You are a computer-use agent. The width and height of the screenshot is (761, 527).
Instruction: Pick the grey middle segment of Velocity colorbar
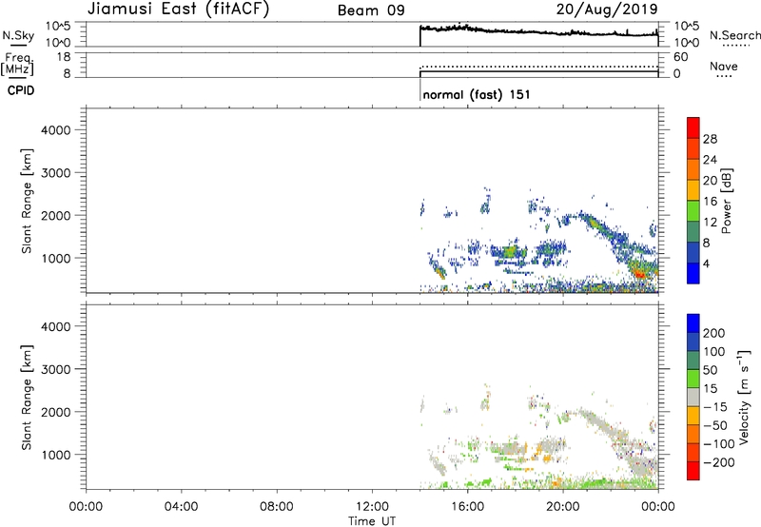tap(693, 397)
